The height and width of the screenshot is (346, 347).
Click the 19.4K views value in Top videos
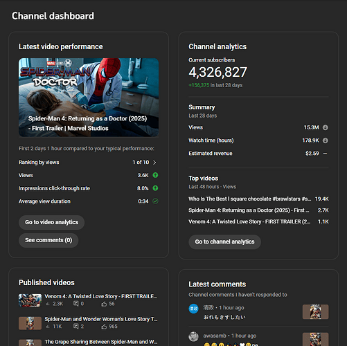tap(322, 199)
